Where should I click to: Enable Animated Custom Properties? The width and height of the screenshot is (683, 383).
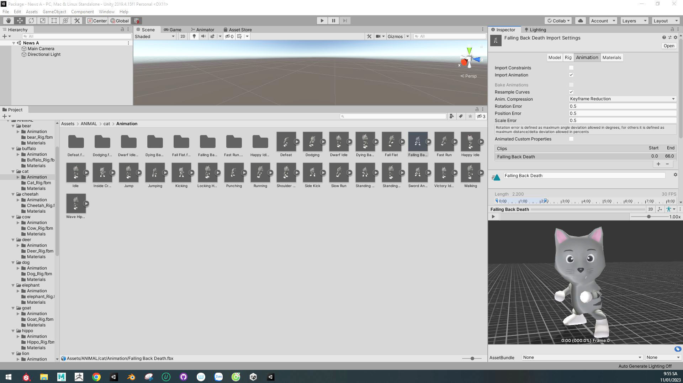pos(571,139)
